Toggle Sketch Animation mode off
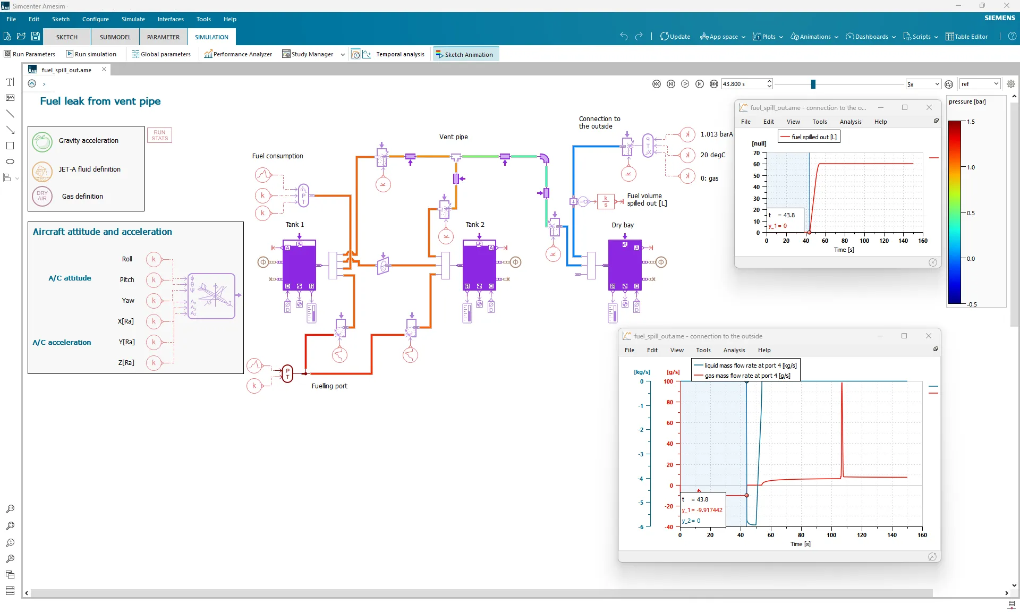 coord(465,54)
